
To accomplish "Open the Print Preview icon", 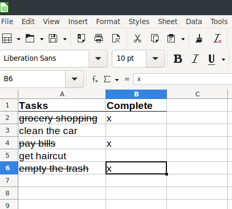I will click(x=116, y=38).
